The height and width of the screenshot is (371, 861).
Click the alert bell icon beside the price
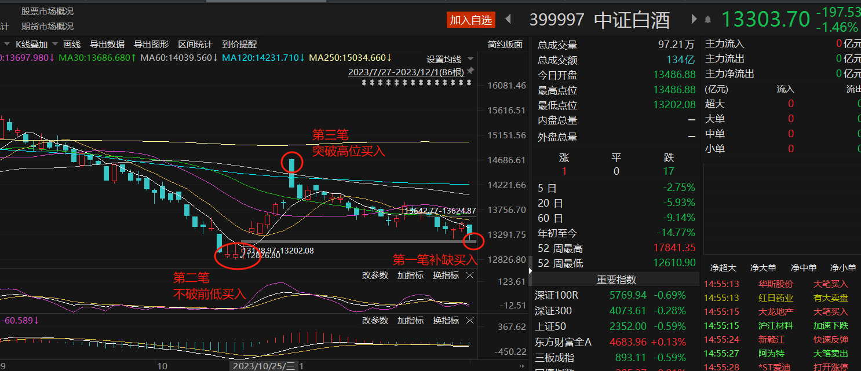pyautogui.click(x=707, y=20)
